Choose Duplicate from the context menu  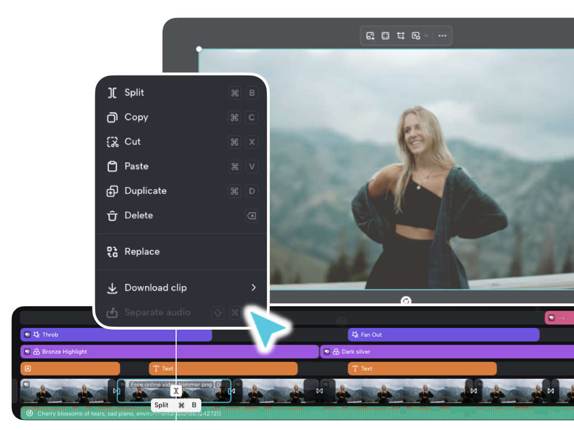tap(145, 191)
